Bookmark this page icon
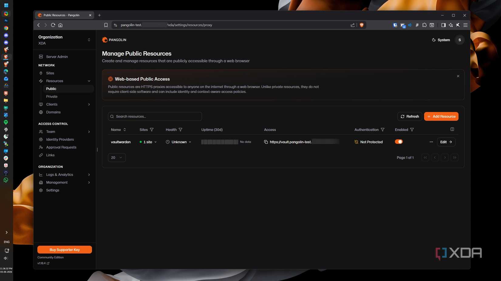 pyautogui.click(x=106, y=25)
